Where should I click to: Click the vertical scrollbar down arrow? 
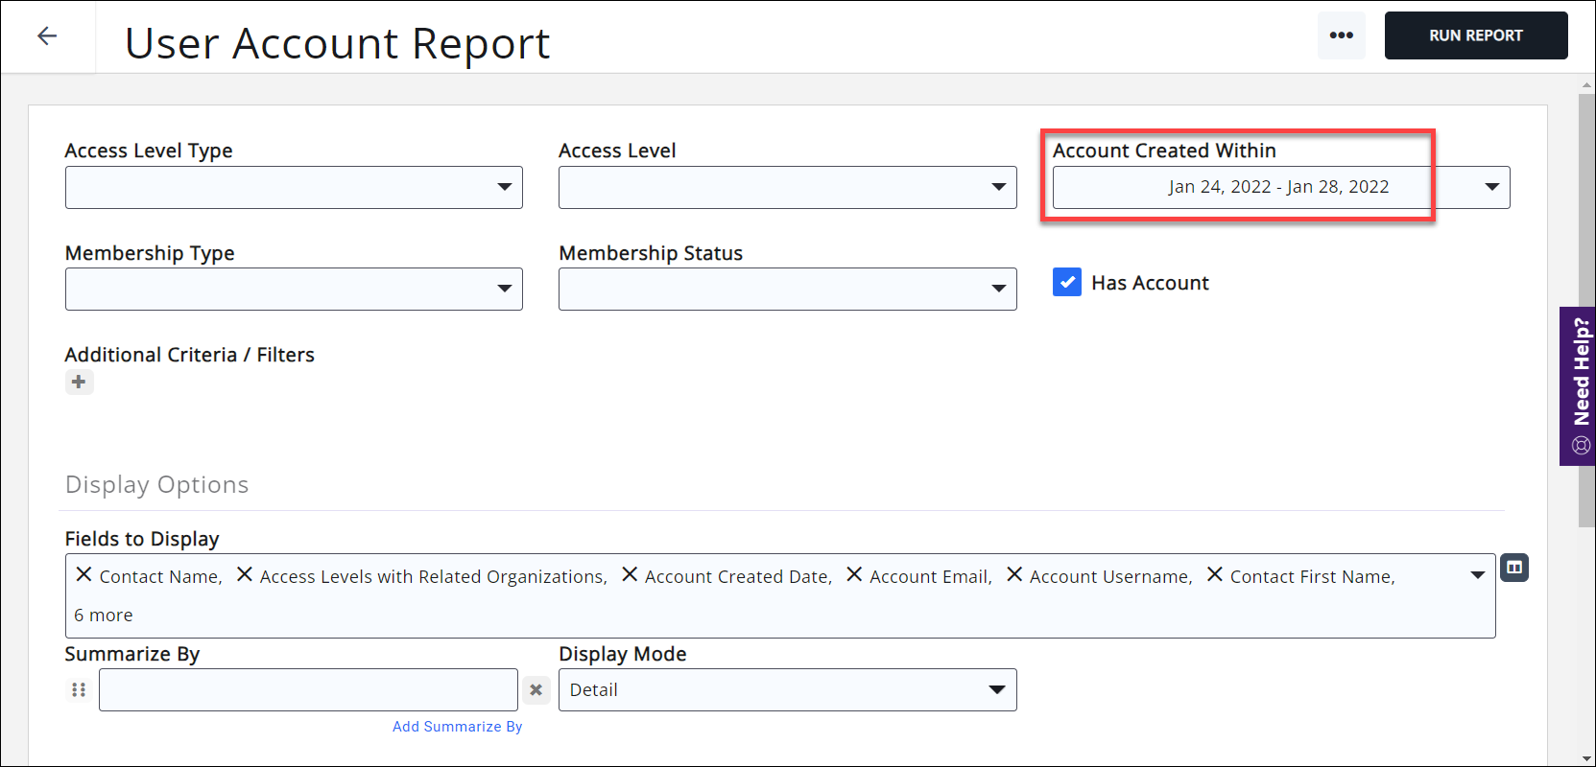pyautogui.click(x=1586, y=758)
